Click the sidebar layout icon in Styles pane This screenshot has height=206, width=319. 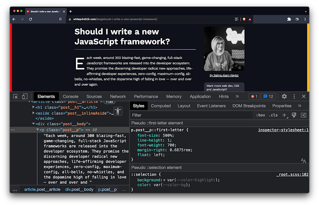click(303, 115)
